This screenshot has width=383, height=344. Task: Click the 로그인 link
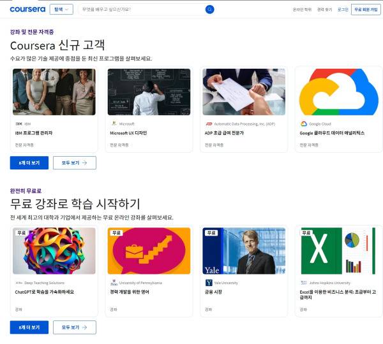[343, 10]
